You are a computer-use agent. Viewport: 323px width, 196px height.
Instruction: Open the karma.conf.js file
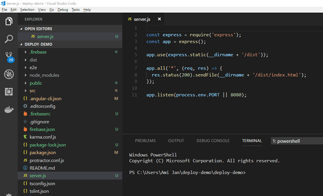coord(70,137)
